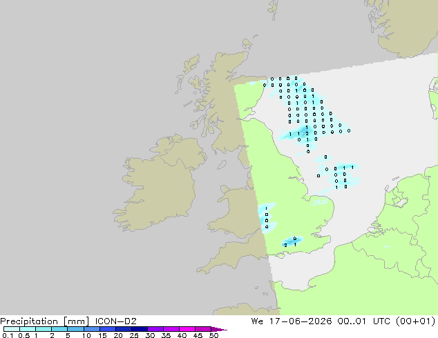Click the weekday abbreviation 'We'
The height and width of the screenshot is (338, 438).
[x=257, y=321]
